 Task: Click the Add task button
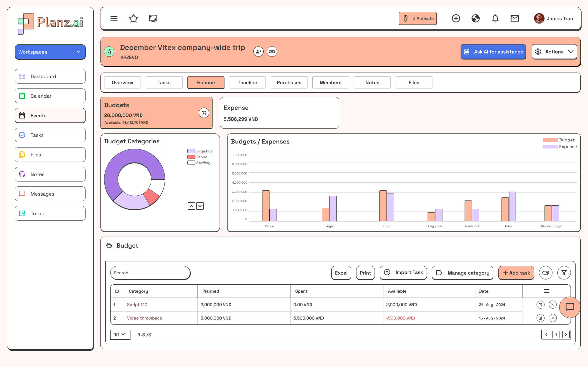point(516,273)
